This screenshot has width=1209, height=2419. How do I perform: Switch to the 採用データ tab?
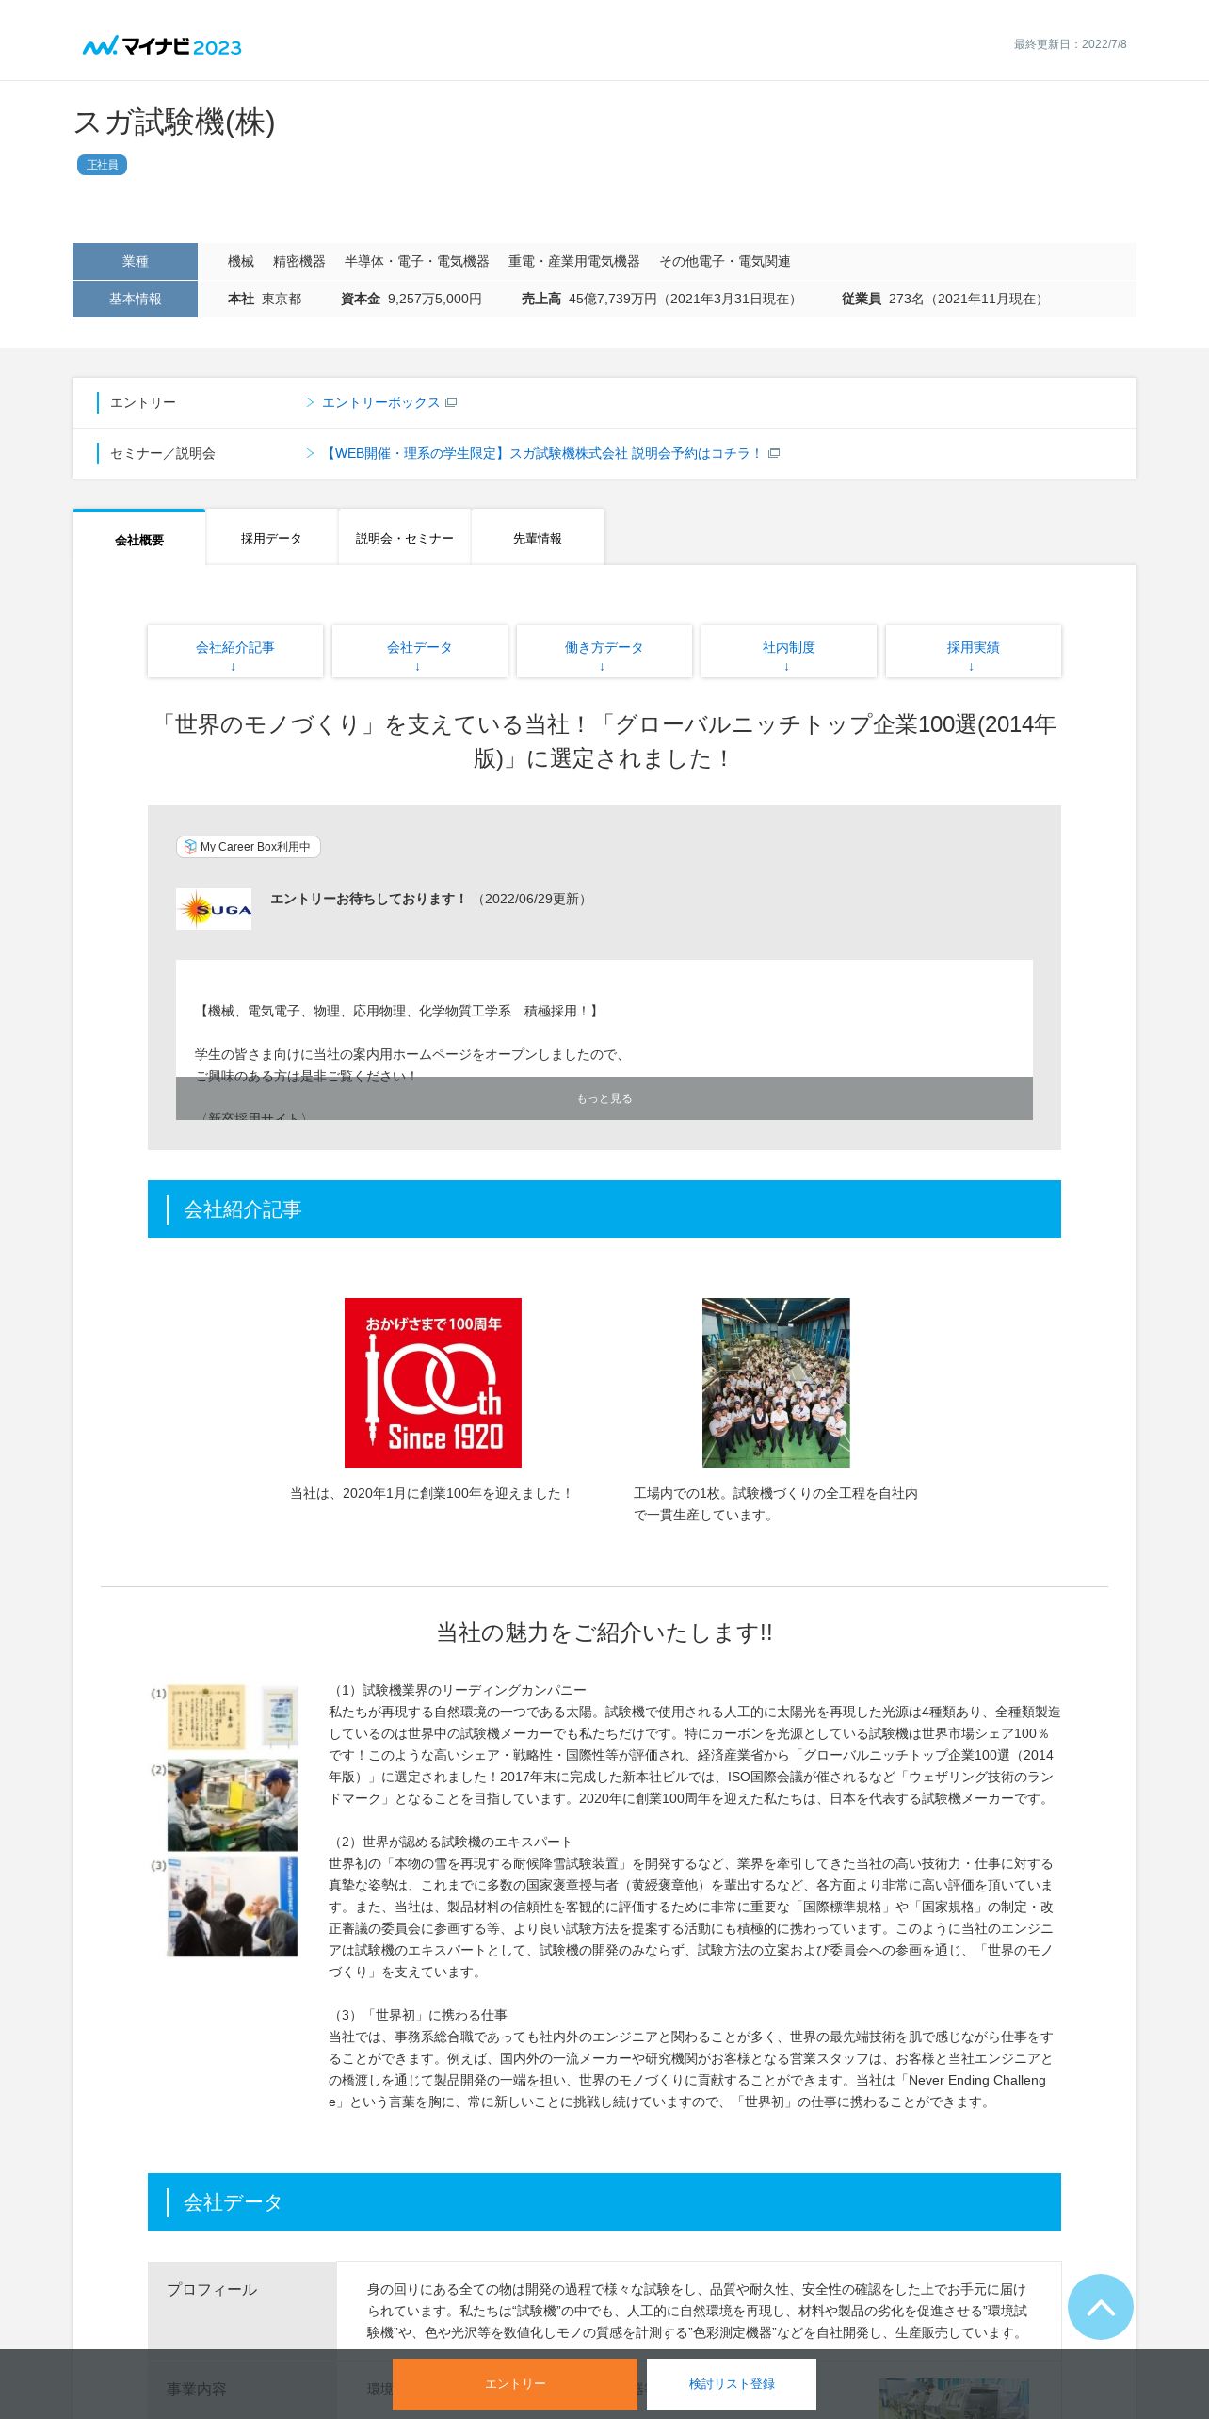pyautogui.click(x=271, y=538)
